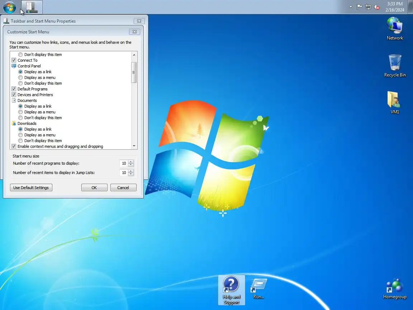Select Documents Display as a menu
This screenshot has width=413, height=310.
tap(20, 112)
